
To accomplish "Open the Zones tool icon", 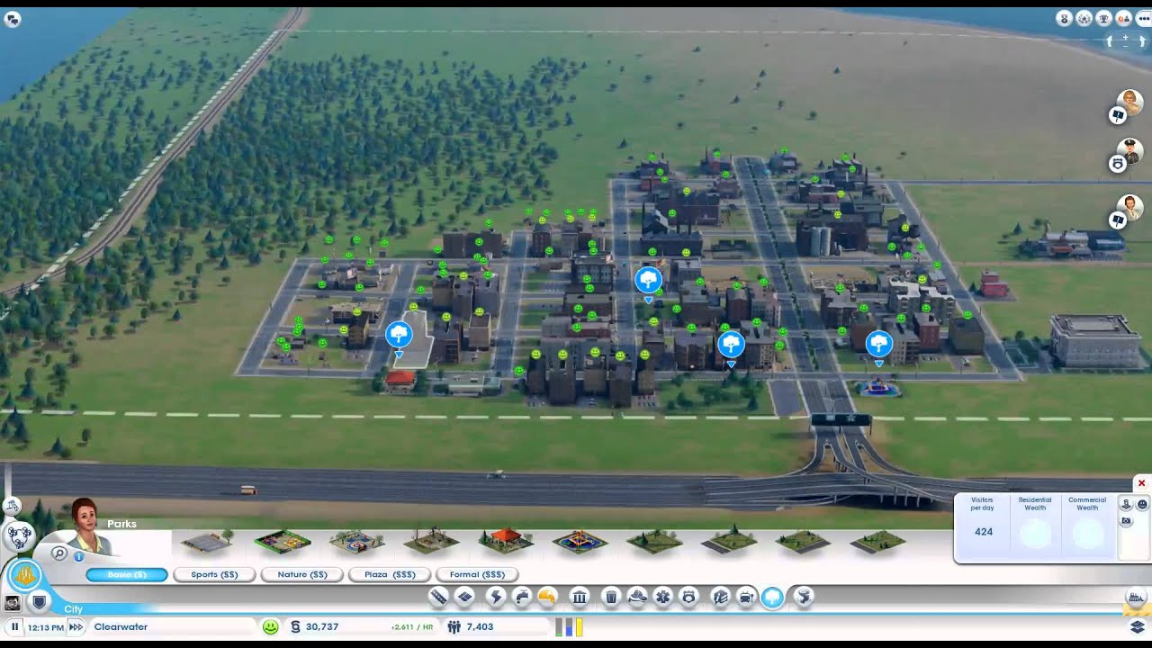I will tap(464, 596).
